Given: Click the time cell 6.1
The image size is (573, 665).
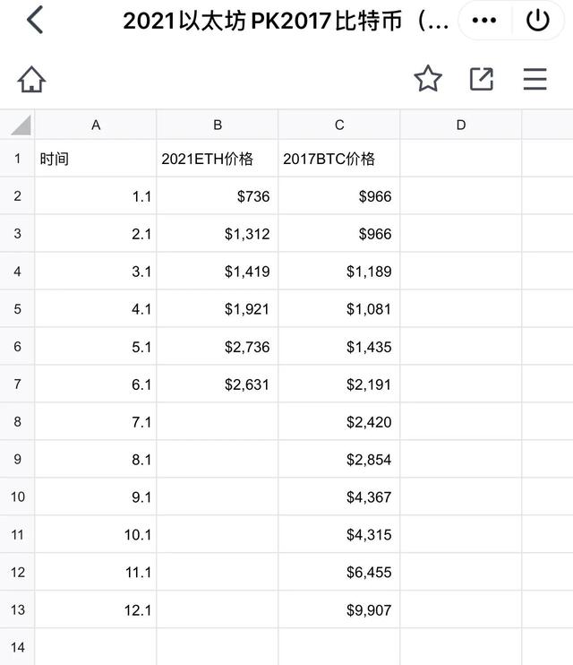Looking at the screenshot, I should tap(96, 384).
